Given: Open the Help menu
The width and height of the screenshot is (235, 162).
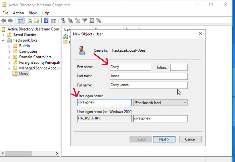Looking at the screenshot, I should pos(45,13).
